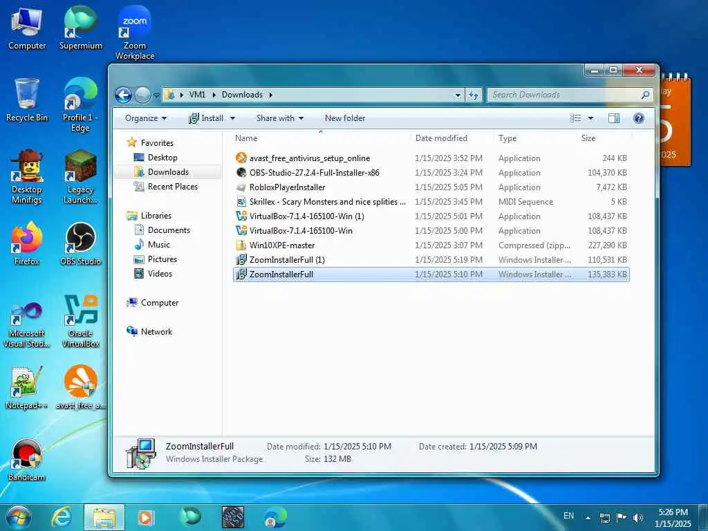Sort by the Type column header
The image size is (708, 531).
pyautogui.click(x=507, y=138)
